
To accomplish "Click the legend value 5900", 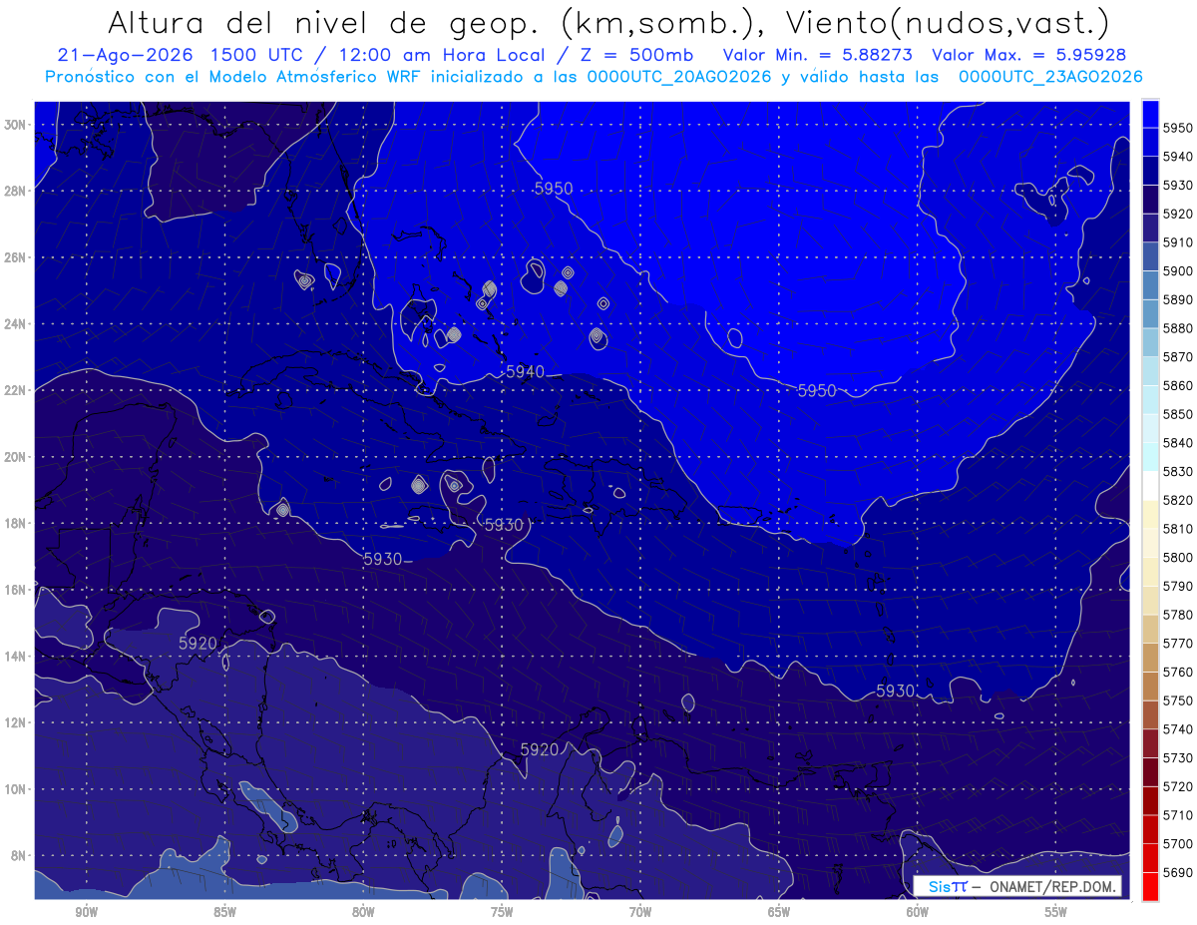I will coord(1178,271).
